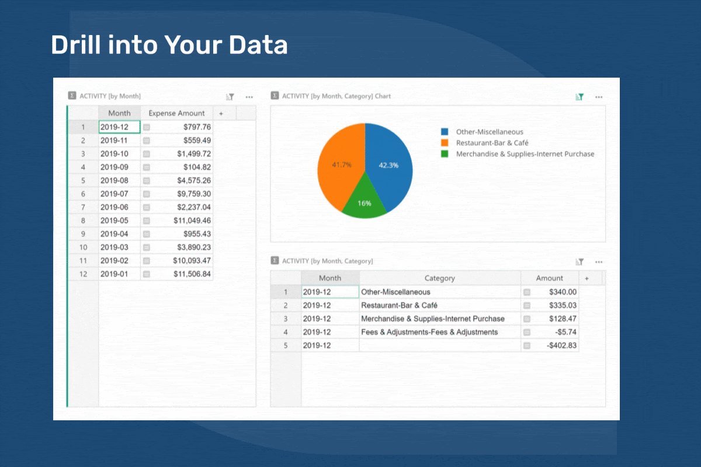This screenshot has width=701, height=467.
Task: Open the ellipsis menu on ACTIVITY [by Month] panel
Action: click(x=249, y=96)
